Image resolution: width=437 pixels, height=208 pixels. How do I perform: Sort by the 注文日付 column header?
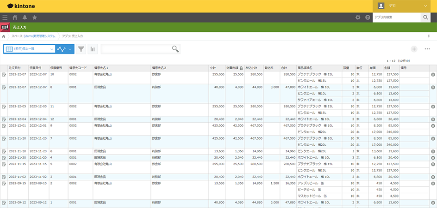click(15, 68)
